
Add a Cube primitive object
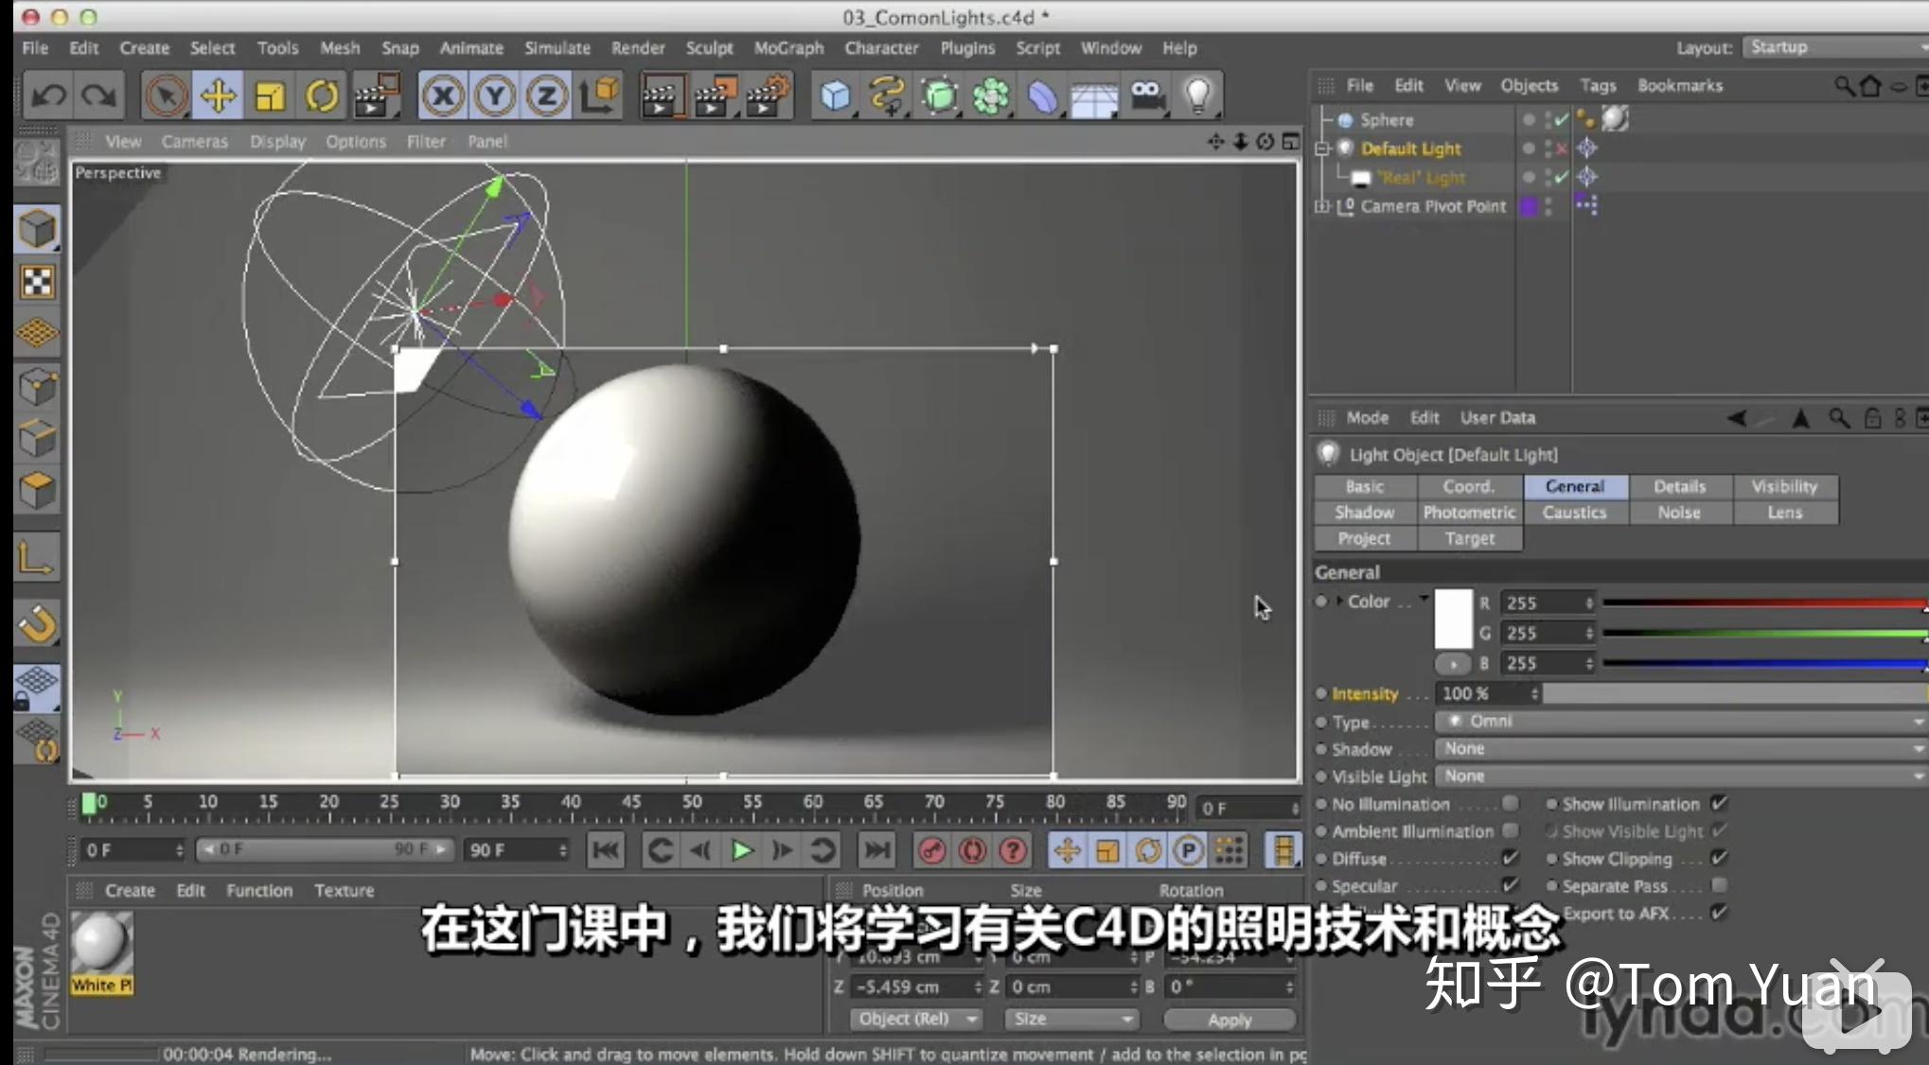835,96
